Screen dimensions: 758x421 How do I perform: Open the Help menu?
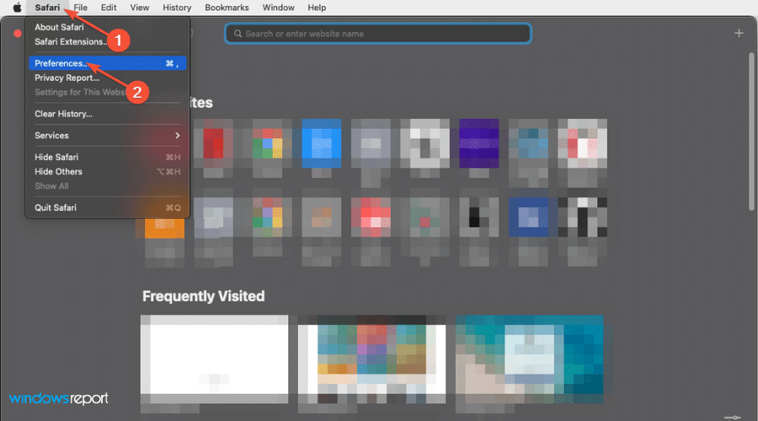pyautogui.click(x=317, y=8)
